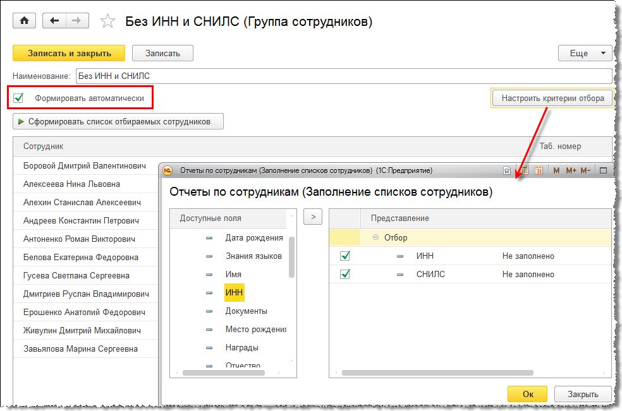Select employee Завьялова Марина Сергеевна
Viewport: 622px width, 411px height.
[x=80, y=348]
